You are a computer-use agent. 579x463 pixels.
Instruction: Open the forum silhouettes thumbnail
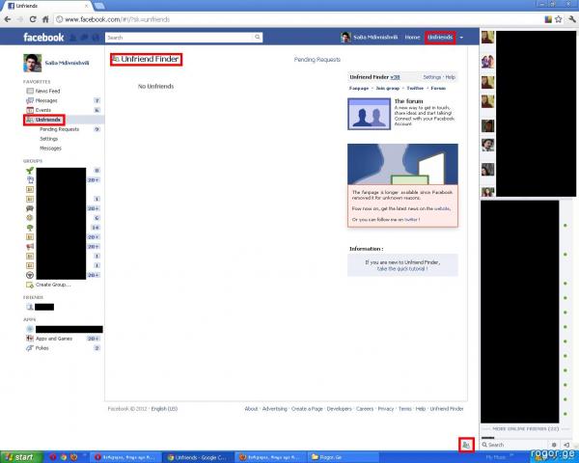(x=369, y=114)
